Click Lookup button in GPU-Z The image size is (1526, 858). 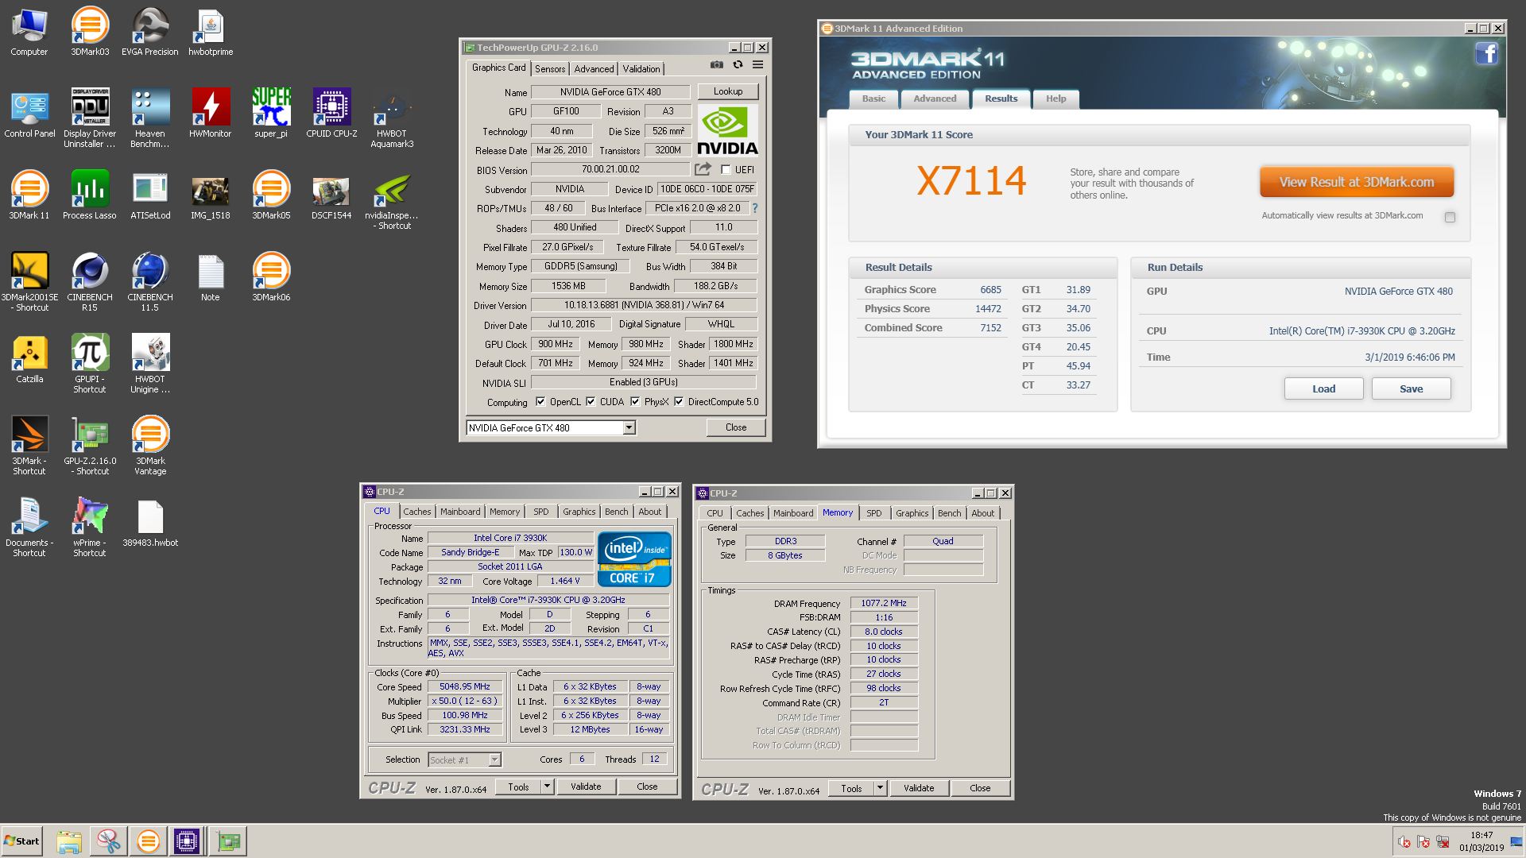pos(727,91)
